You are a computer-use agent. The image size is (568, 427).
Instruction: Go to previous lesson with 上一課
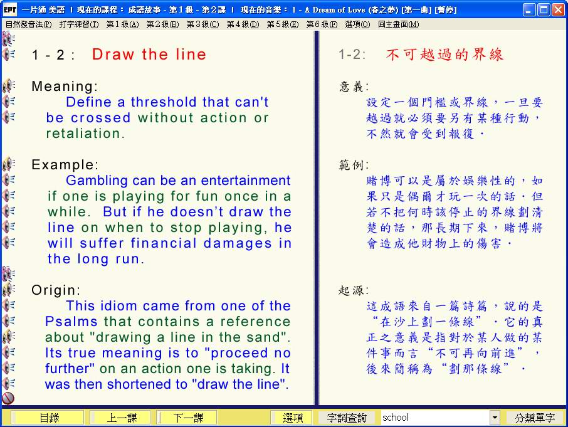[120, 418]
